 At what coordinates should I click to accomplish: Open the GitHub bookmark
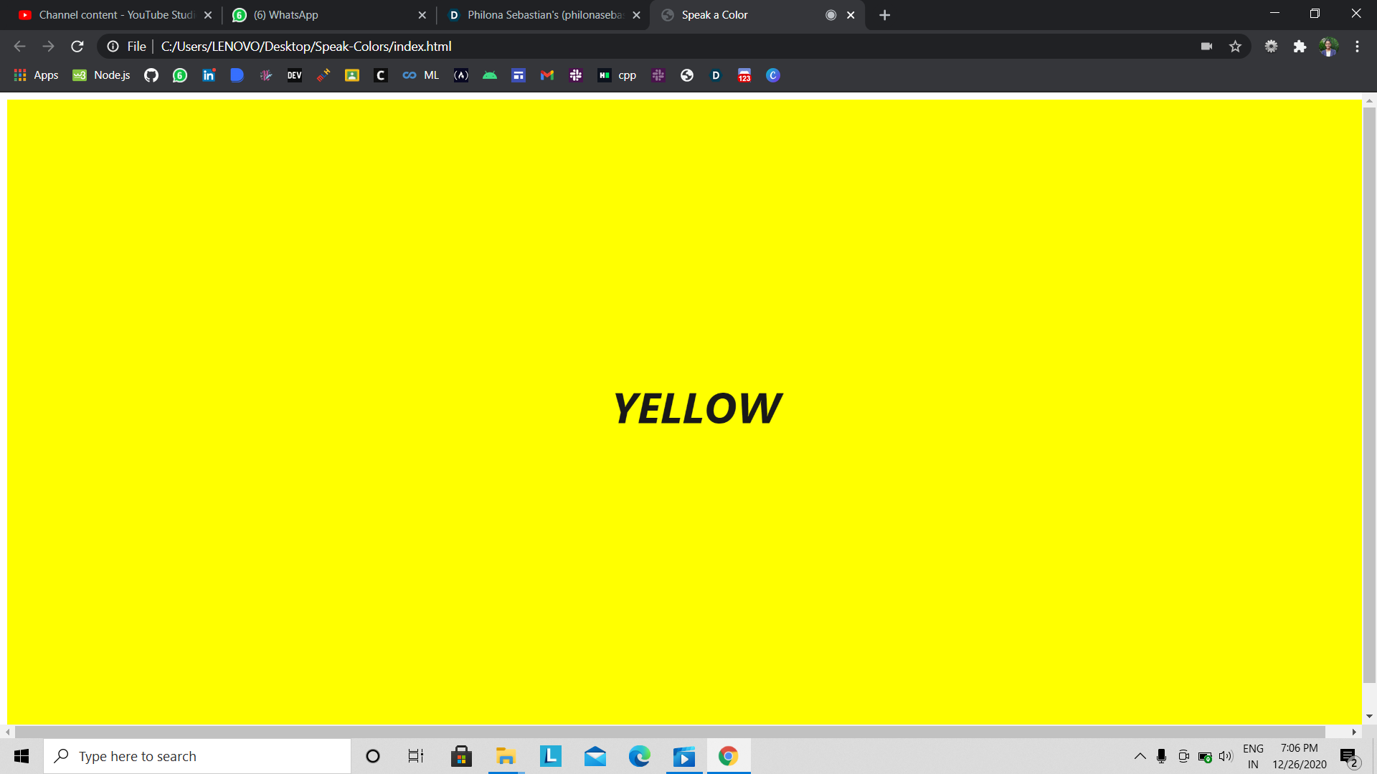point(151,75)
